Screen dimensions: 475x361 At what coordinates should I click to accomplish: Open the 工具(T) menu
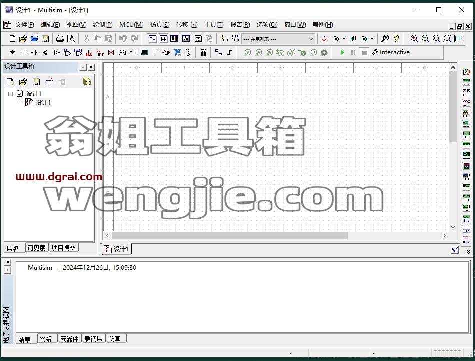[214, 25]
